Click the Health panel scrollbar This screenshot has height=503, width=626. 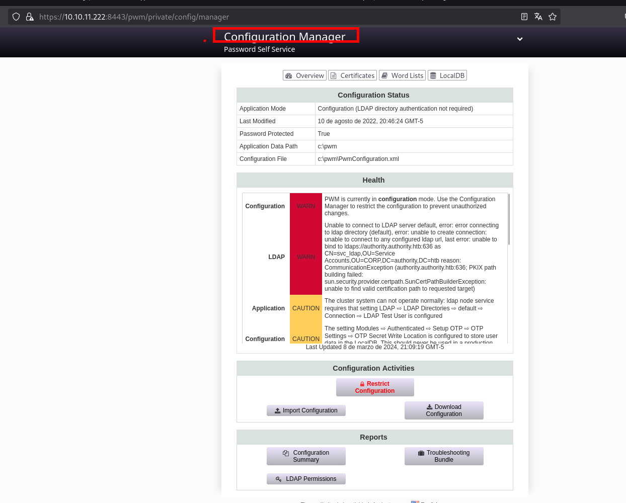[x=509, y=219]
